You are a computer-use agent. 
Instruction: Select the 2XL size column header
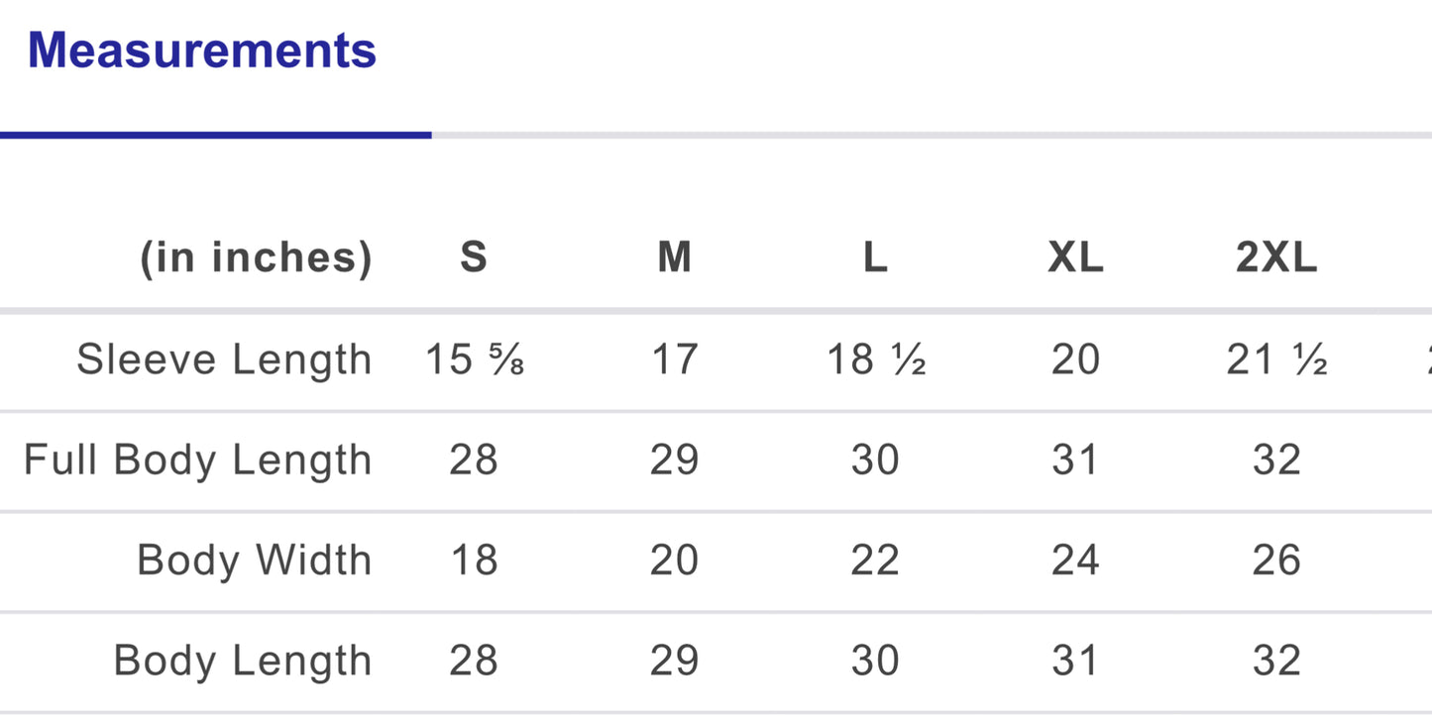tap(1276, 258)
